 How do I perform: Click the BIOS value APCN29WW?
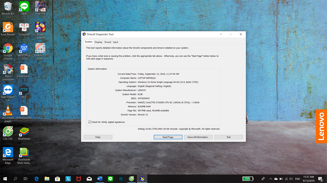144,98
